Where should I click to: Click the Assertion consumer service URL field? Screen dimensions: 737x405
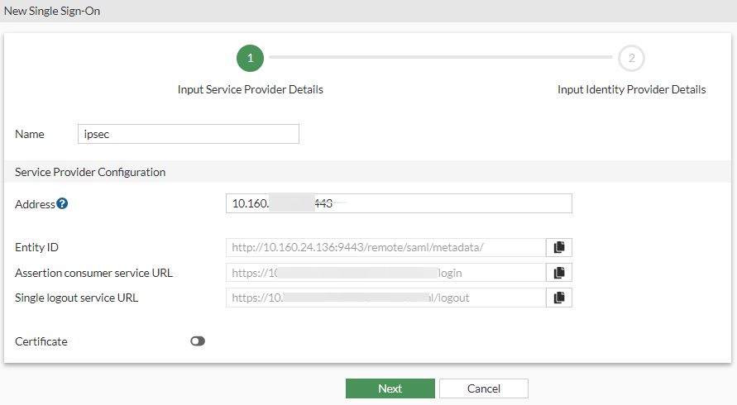tap(385, 273)
